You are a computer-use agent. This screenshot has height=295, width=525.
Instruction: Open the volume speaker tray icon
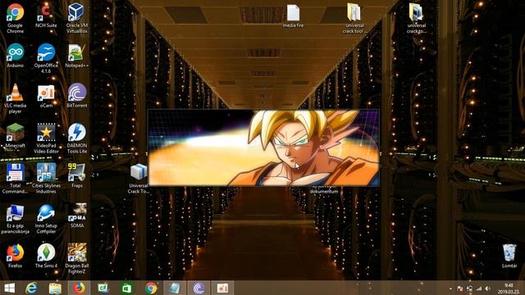click(x=488, y=288)
